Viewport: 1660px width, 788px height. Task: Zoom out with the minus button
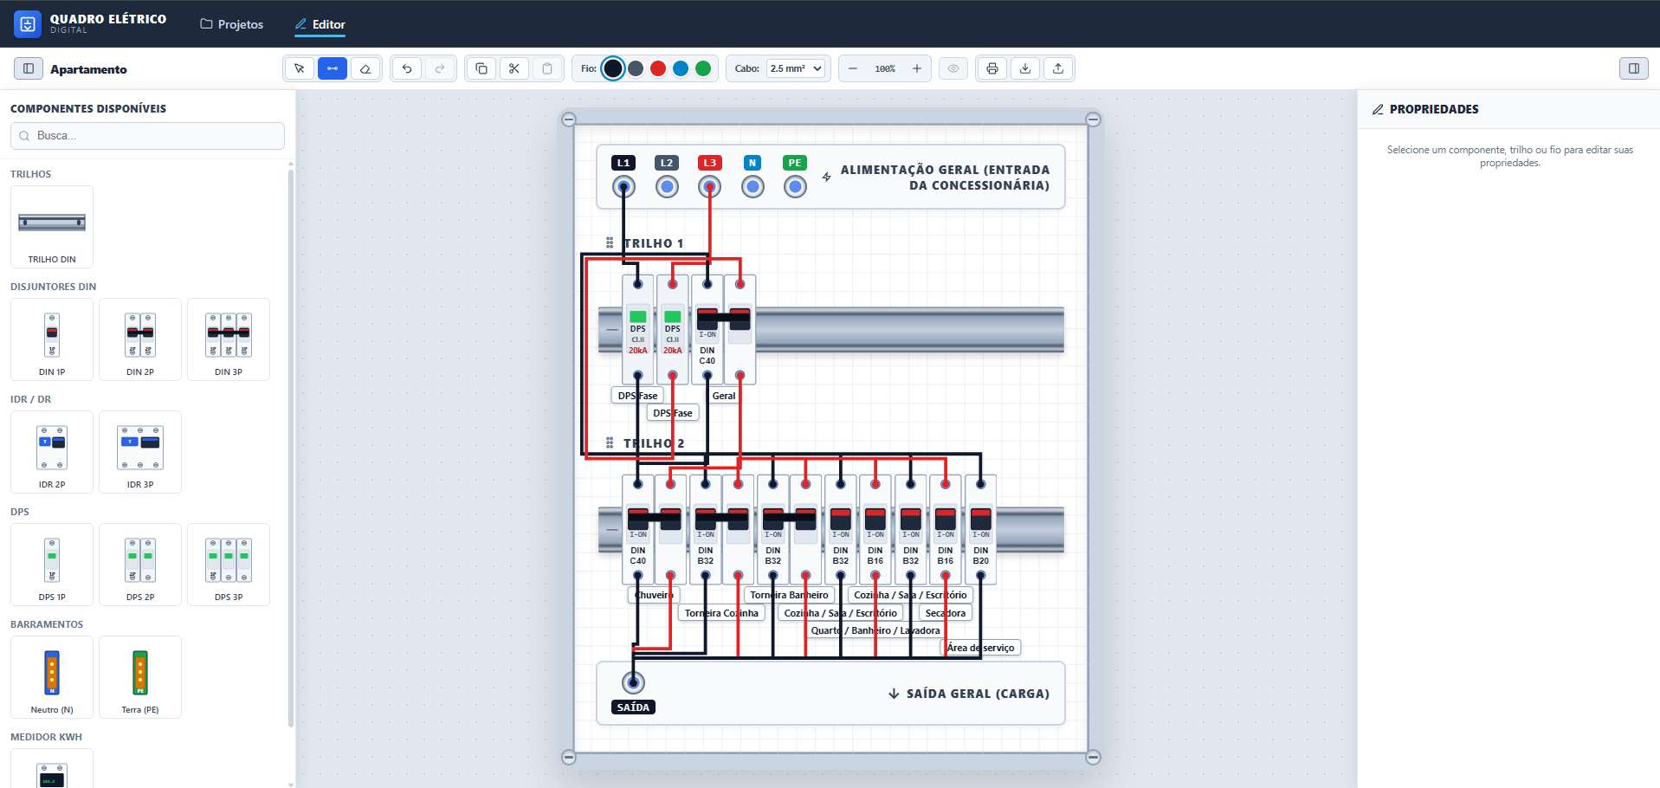(853, 68)
